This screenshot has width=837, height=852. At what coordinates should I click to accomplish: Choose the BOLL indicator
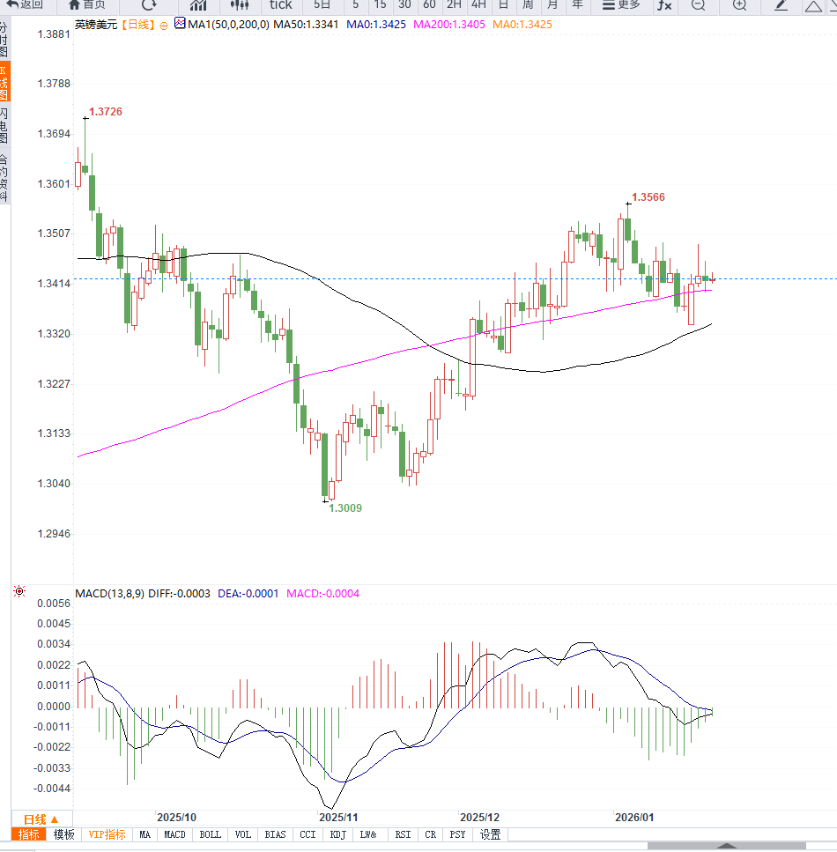coord(210,834)
